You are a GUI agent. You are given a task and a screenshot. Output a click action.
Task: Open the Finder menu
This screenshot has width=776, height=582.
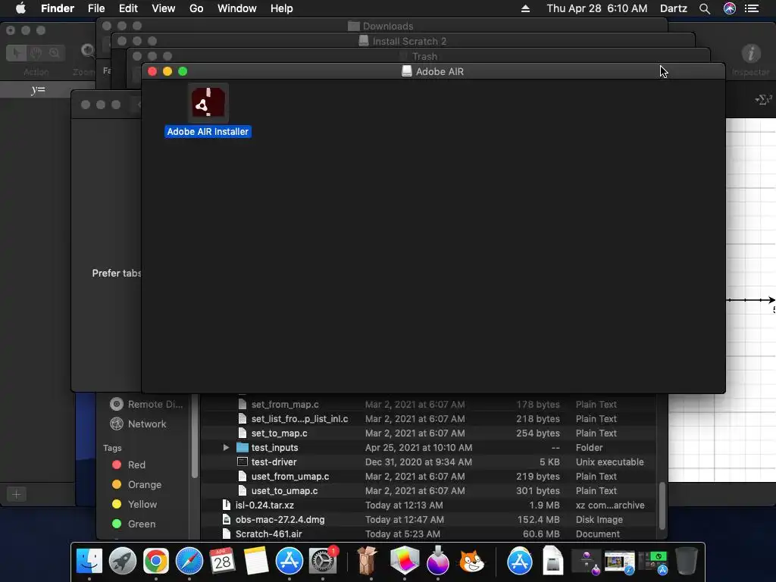tap(58, 8)
